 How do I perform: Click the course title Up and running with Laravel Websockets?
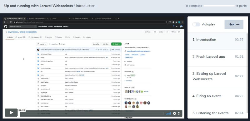(x=38, y=6)
